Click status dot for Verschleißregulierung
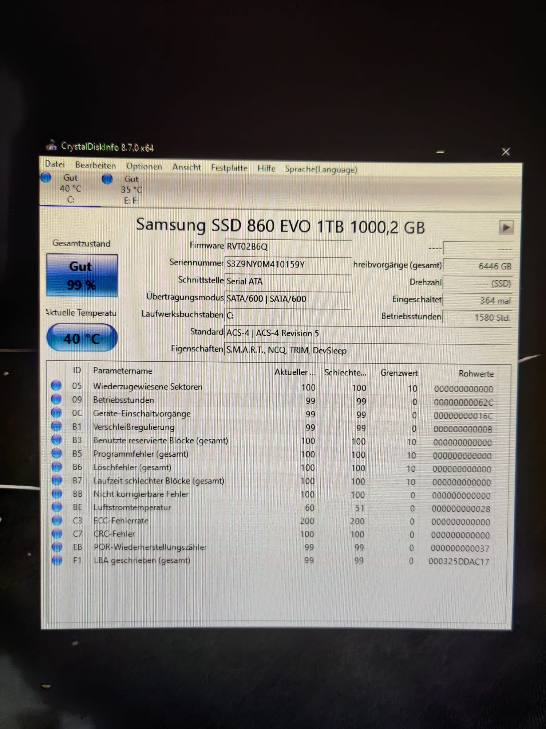546x729 pixels. [x=56, y=426]
